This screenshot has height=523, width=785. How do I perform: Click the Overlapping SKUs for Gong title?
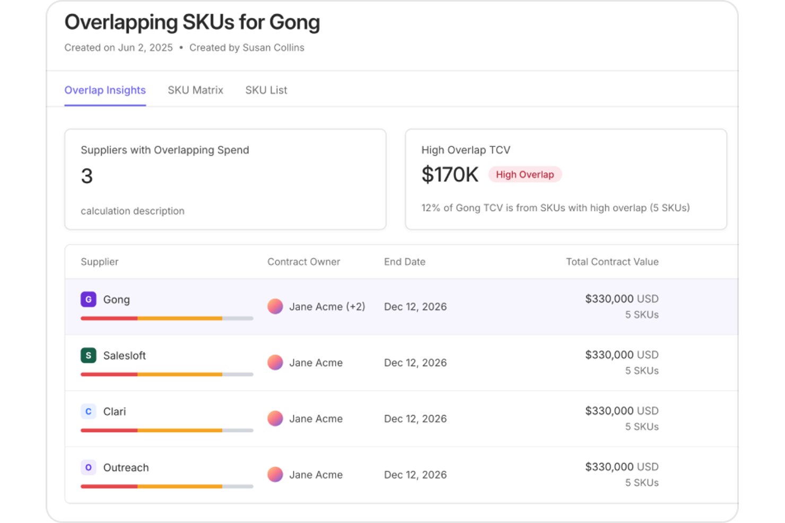coord(192,22)
